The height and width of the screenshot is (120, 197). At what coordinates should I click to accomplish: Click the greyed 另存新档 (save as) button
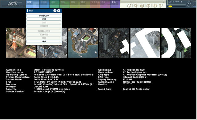[x=44, y=26]
